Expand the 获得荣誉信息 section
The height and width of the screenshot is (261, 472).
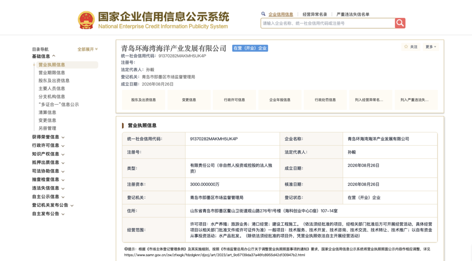tap(48, 137)
